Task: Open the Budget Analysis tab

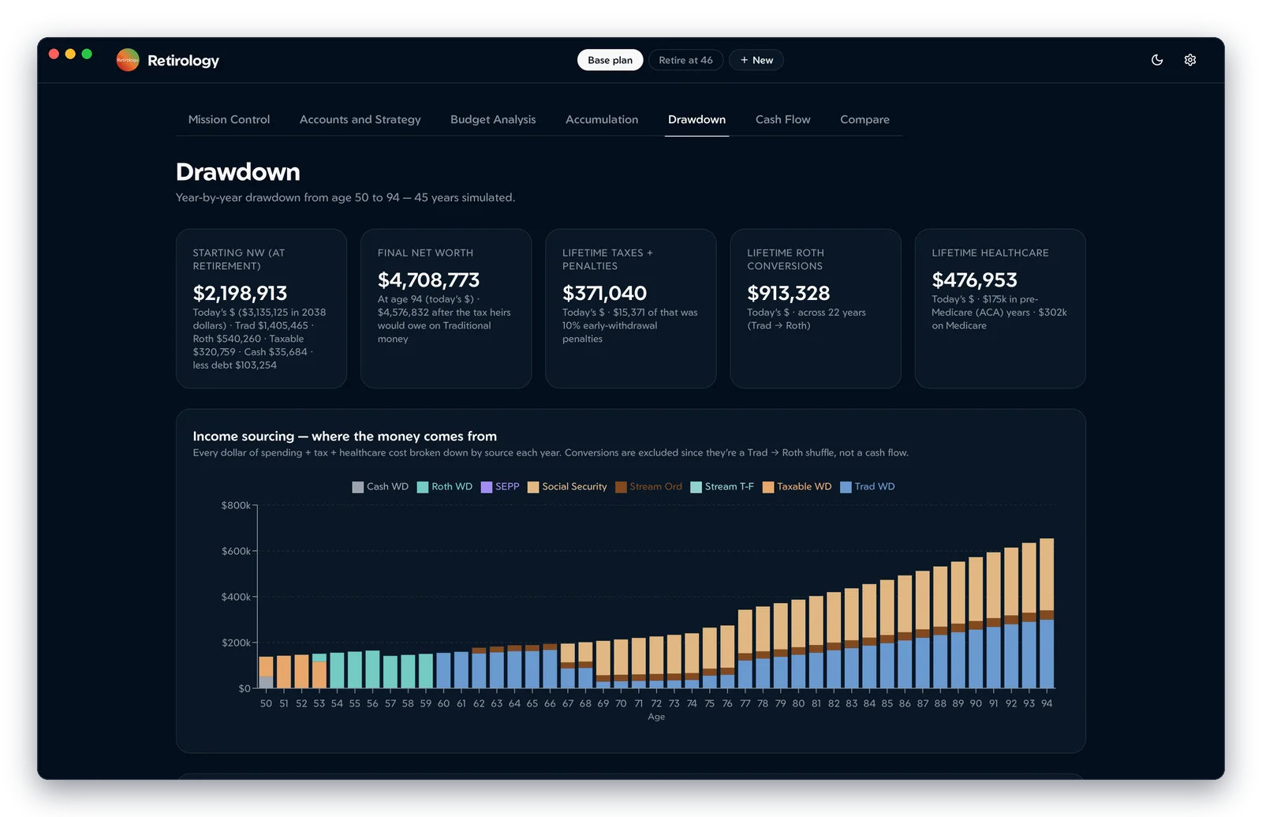Action: (x=493, y=119)
